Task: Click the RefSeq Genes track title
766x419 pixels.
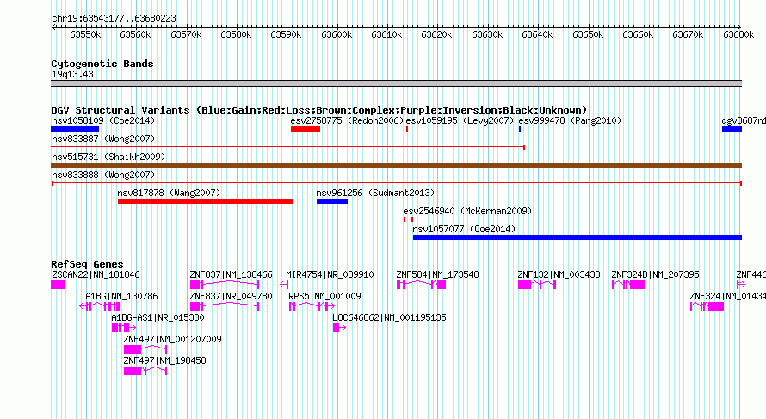Action: pos(88,264)
